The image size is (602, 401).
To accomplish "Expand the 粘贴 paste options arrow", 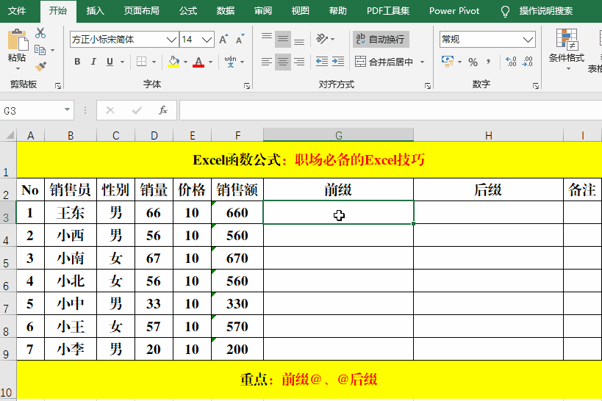I will point(18,69).
